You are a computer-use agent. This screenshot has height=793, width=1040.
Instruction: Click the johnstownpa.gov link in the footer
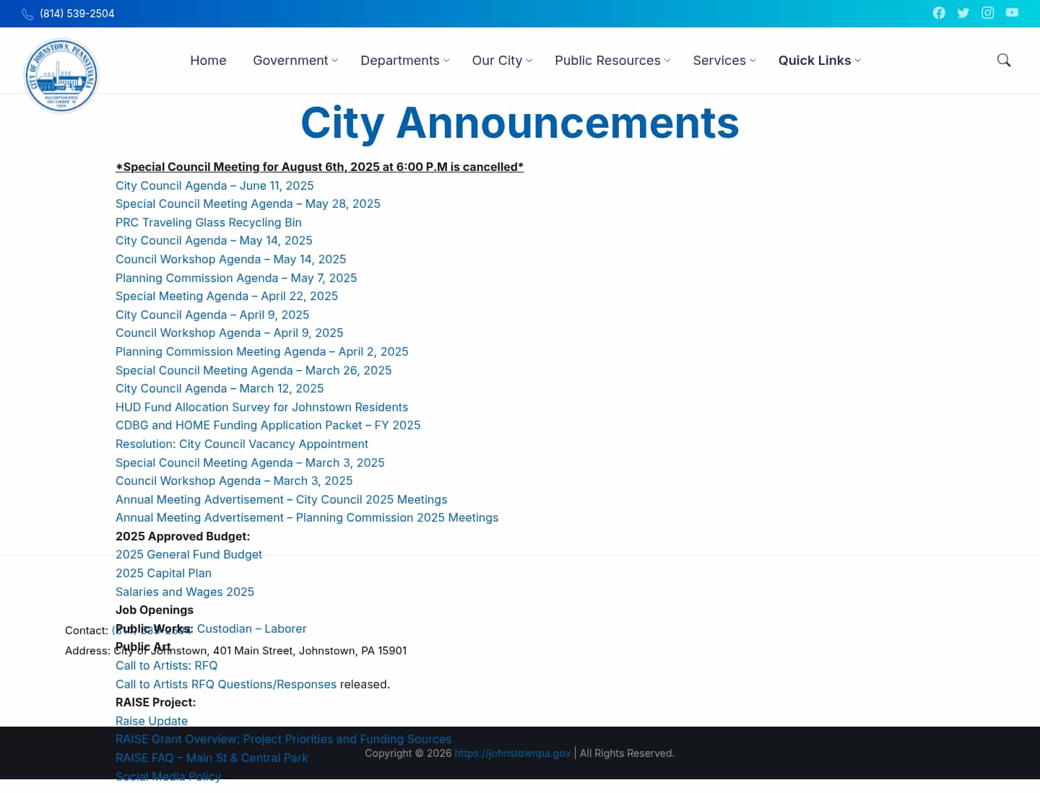pos(512,753)
